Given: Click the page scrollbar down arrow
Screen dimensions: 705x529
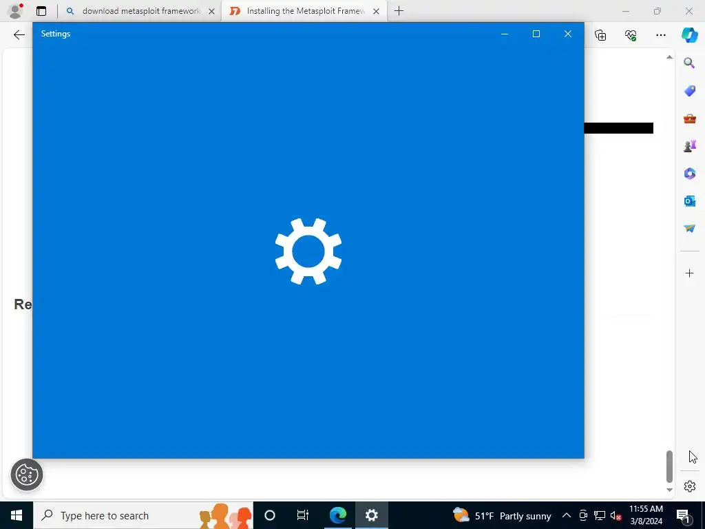Looking at the screenshot, I should coord(669,490).
